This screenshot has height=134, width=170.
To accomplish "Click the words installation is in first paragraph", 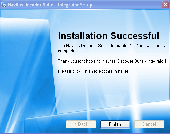I will [152, 46].
